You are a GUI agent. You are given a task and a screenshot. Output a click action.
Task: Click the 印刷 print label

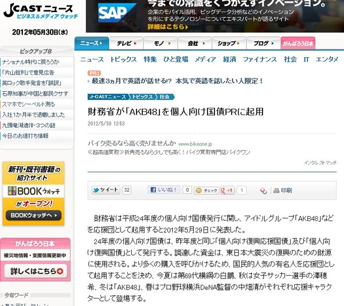(x=286, y=190)
